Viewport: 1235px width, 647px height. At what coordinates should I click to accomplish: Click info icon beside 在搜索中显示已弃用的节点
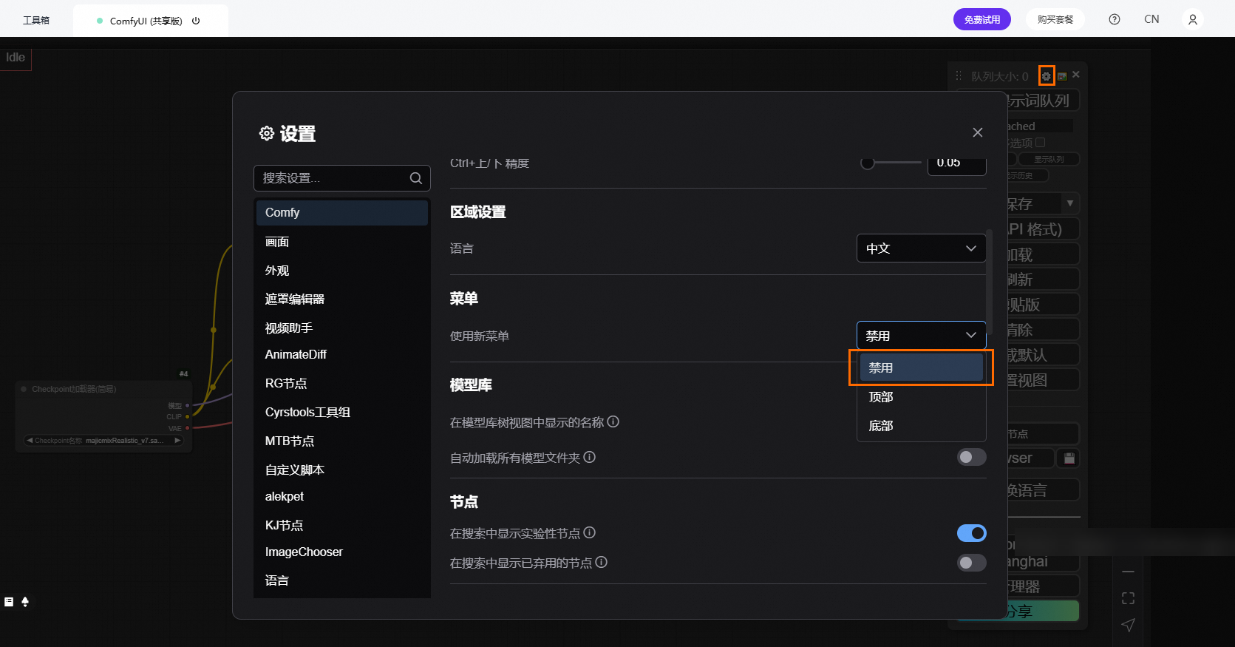point(602,562)
